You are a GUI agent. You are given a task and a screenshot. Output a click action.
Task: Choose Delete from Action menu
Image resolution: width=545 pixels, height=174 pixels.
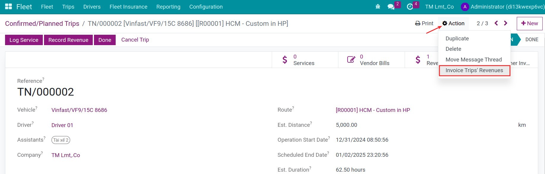click(453, 49)
